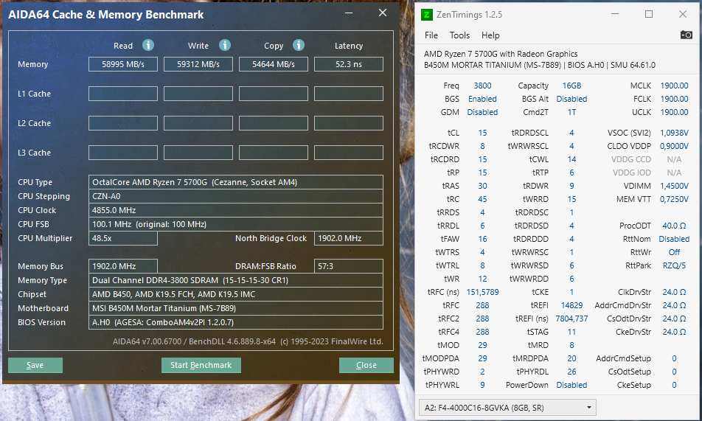Image resolution: width=702 pixels, height=421 pixels.
Task: Click the tRAS 30 value
Action: [482, 186]
